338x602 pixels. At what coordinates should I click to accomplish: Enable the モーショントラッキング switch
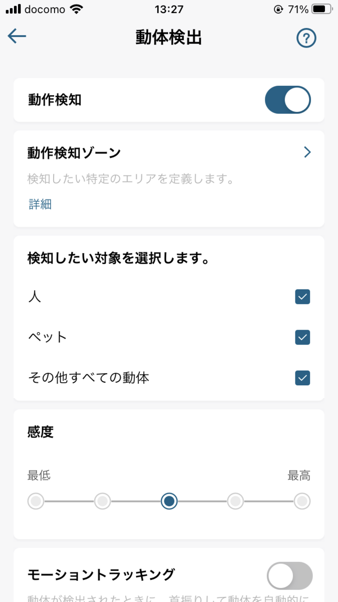click(x=289, y=576)
